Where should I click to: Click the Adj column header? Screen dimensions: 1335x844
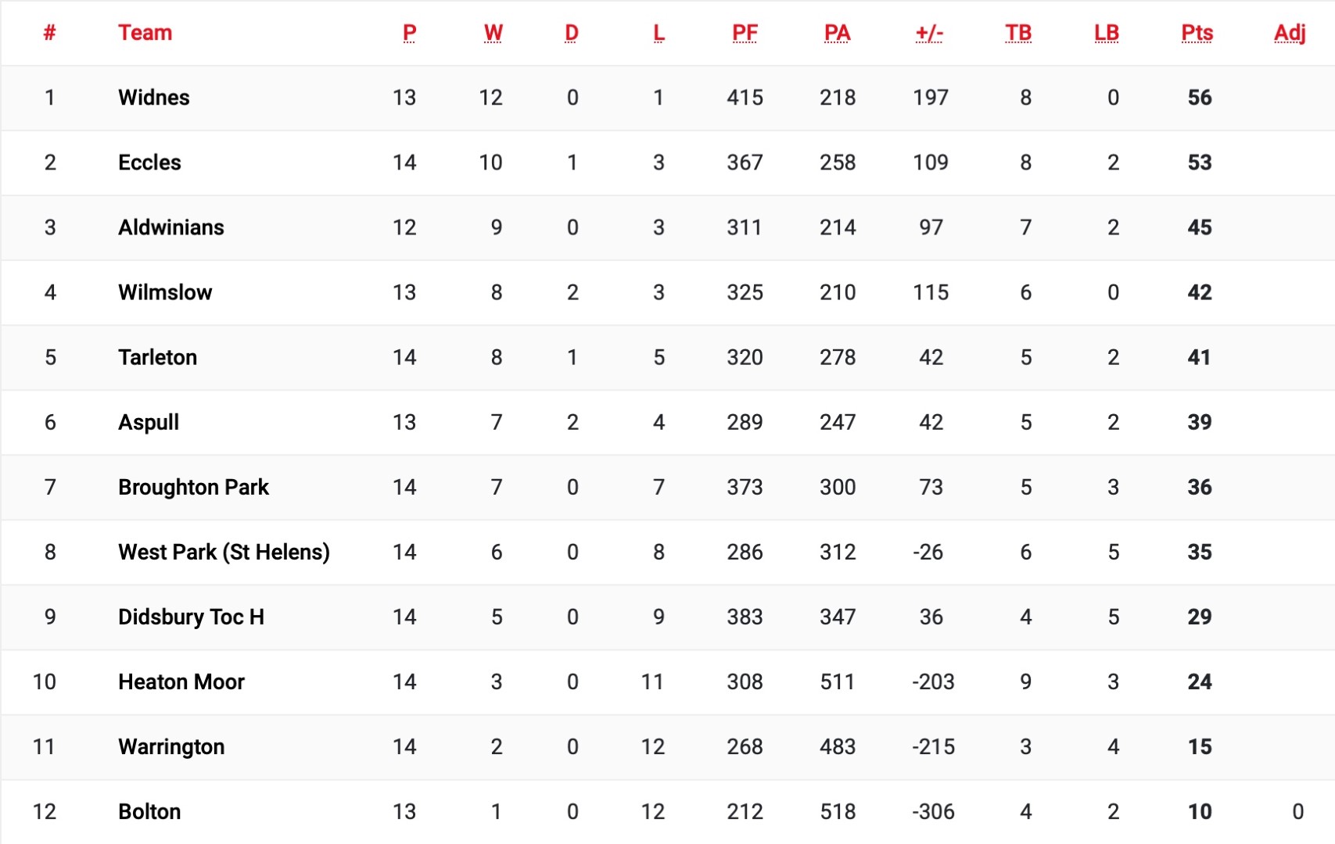coord(1290,33)
